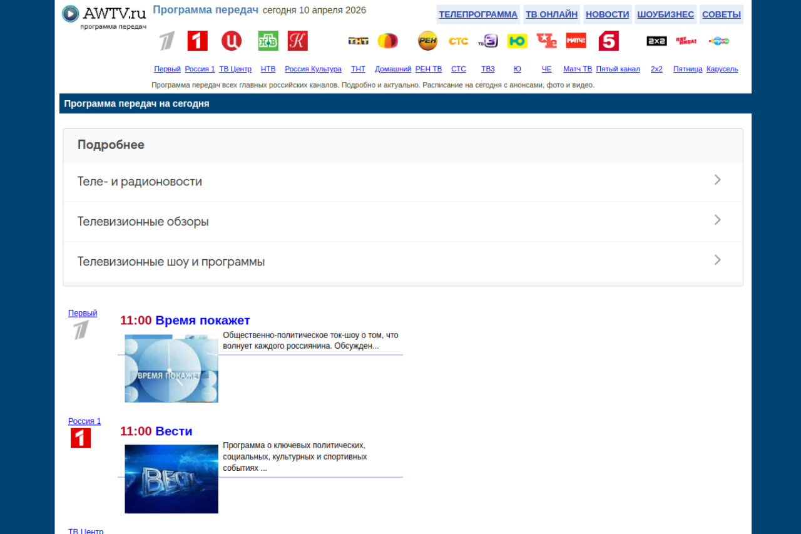Image resolution: width=801 pixels, height=534 pixels.
Task: Choose the РЕН ТВ channel logo
Action: 427,41
